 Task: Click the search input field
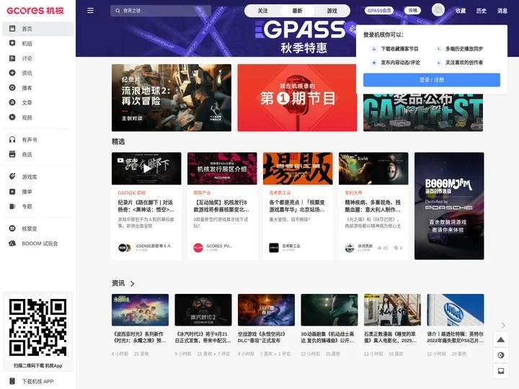coord(161,11)
